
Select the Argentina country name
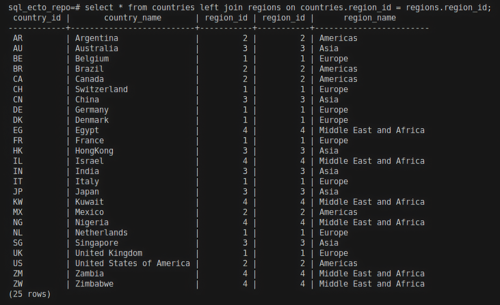click(96, 38)
